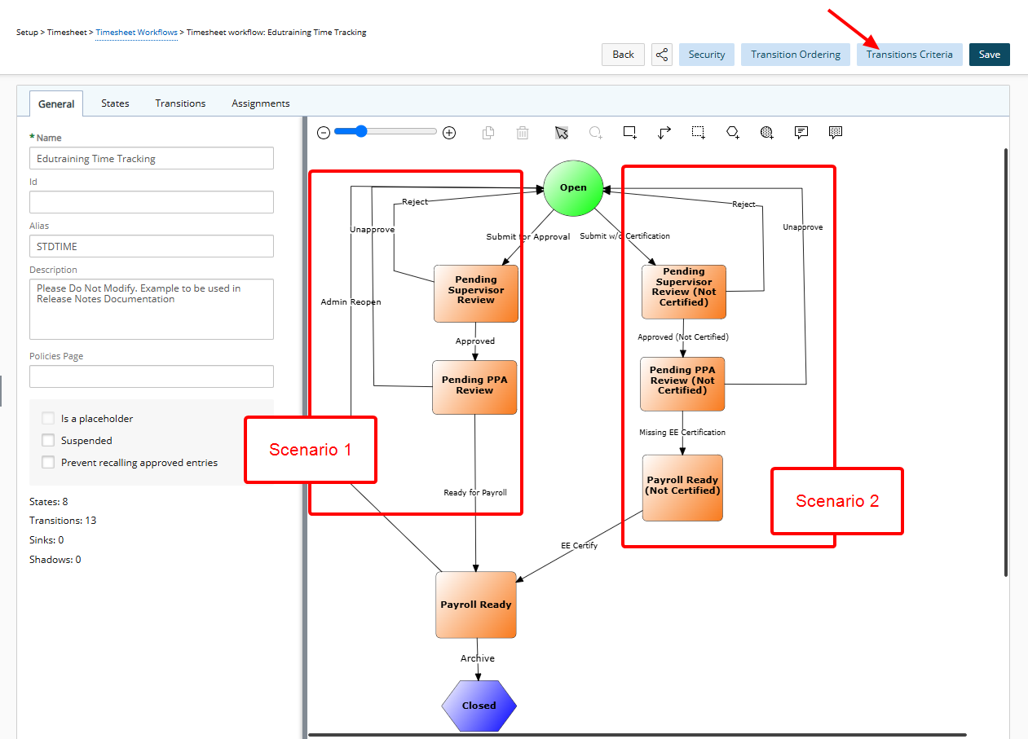Open Transitions Criteria
Image resolution: width=1028 pixels, height=739 pixels.
[x=909, y=55]
